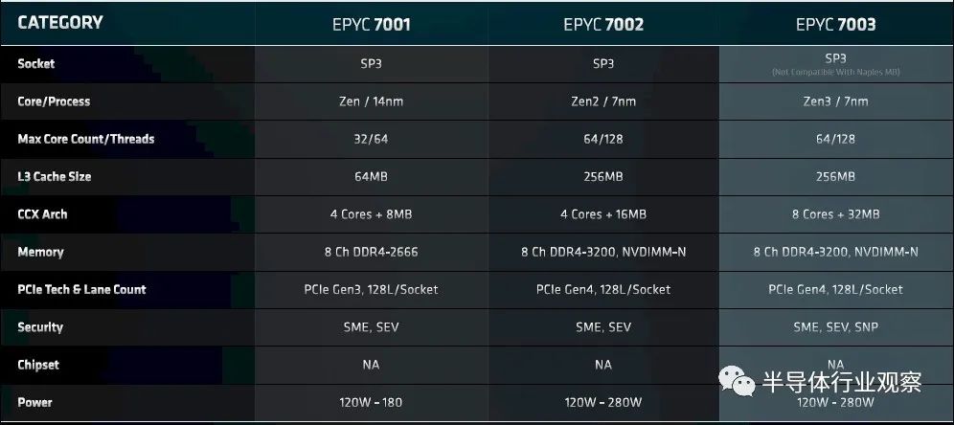Click the Socket row label
The height and width of the screenshot is (425, 954).
click(x=35, y=63)
